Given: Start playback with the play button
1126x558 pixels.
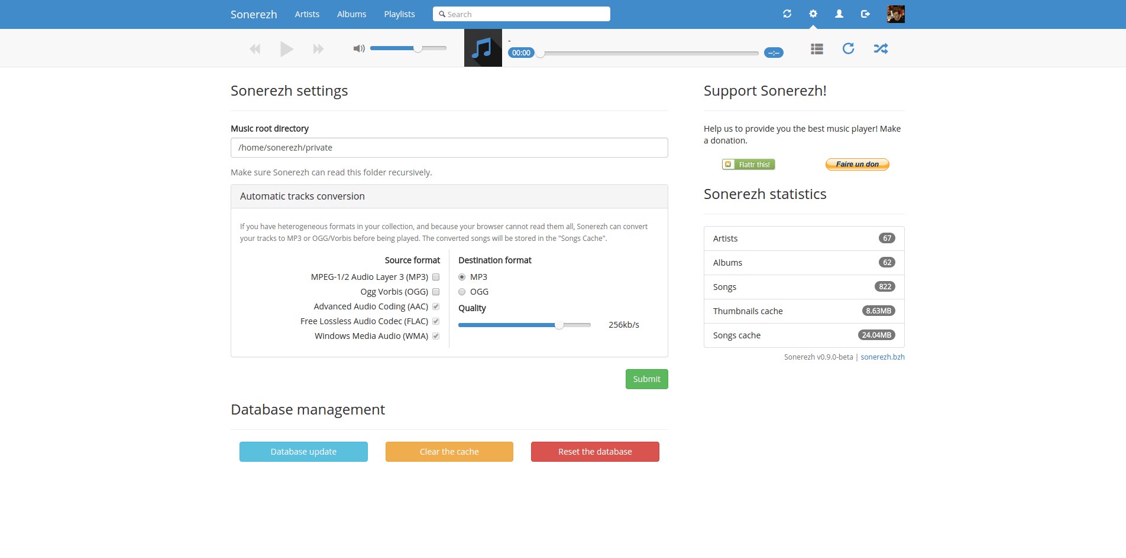Looking at the screenshot, I should click(x=287, y=48).
